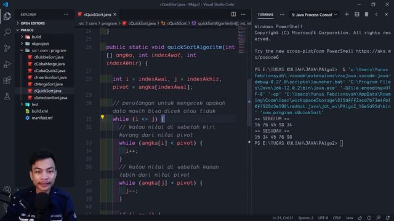This screenshot has height=221, width=394.
Task: Select language mode Java in status bar
Action: [x=349, y=218]
